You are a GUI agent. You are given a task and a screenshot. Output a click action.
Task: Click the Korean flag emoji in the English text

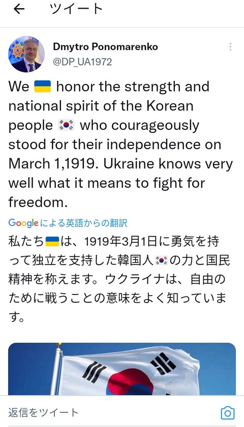coord(66,125)
